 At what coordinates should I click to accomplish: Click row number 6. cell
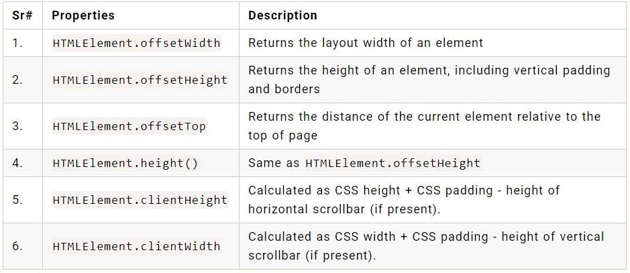click(x=17, y=246)
